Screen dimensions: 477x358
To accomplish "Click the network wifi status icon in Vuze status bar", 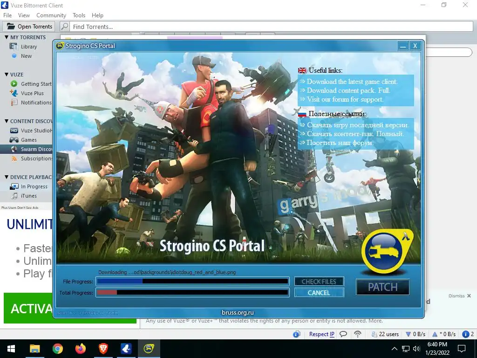I will click(358, 334).
